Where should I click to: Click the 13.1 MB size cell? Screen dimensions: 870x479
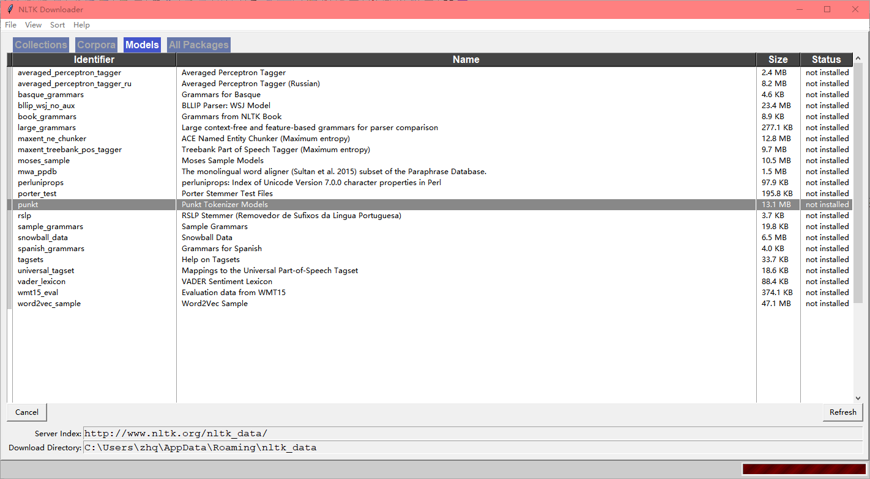[776, 205]
